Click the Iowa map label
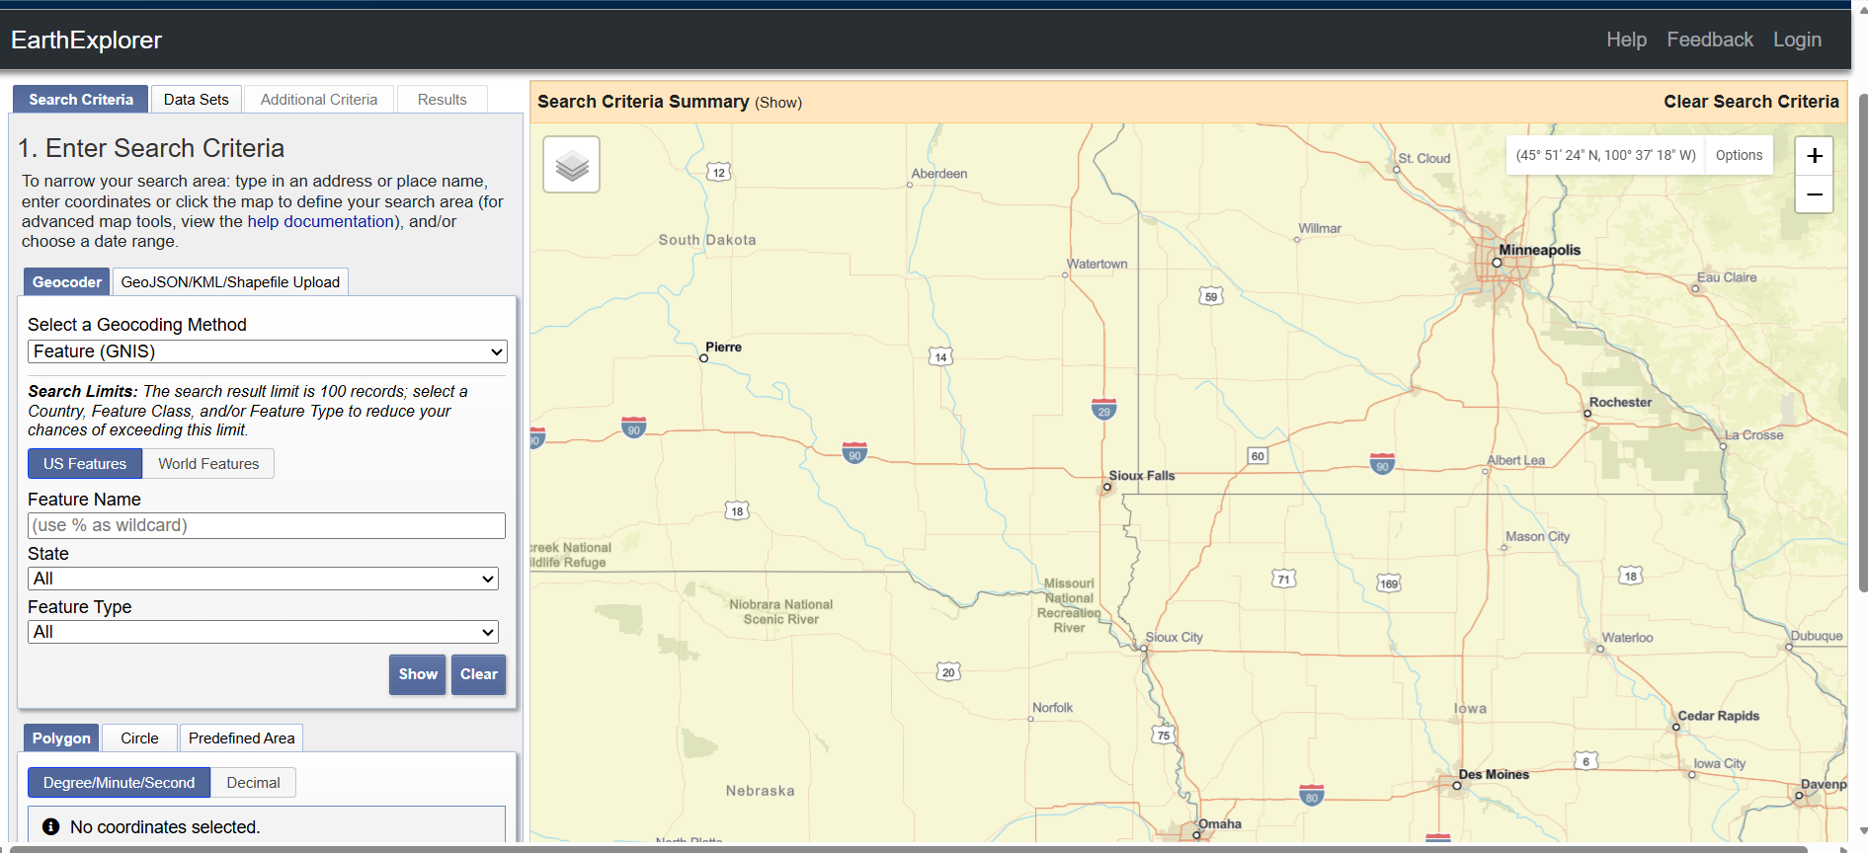The width and height of the screenshot is (1868, 853). (1470, 709)
